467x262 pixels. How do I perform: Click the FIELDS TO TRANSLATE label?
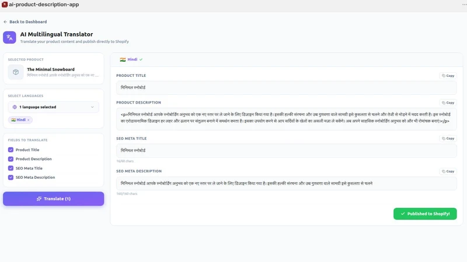pos(27,140)
